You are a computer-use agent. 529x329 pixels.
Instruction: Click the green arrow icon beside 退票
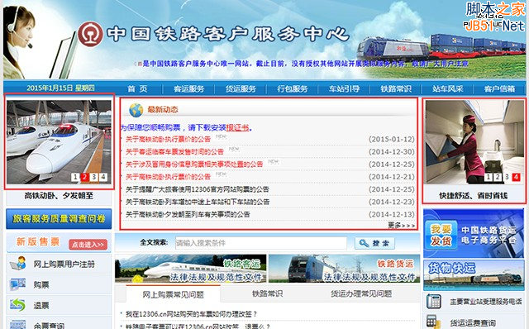click(17, 305)
